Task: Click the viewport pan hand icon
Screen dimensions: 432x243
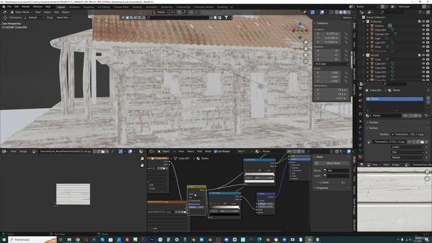Action: coord(306,49)
